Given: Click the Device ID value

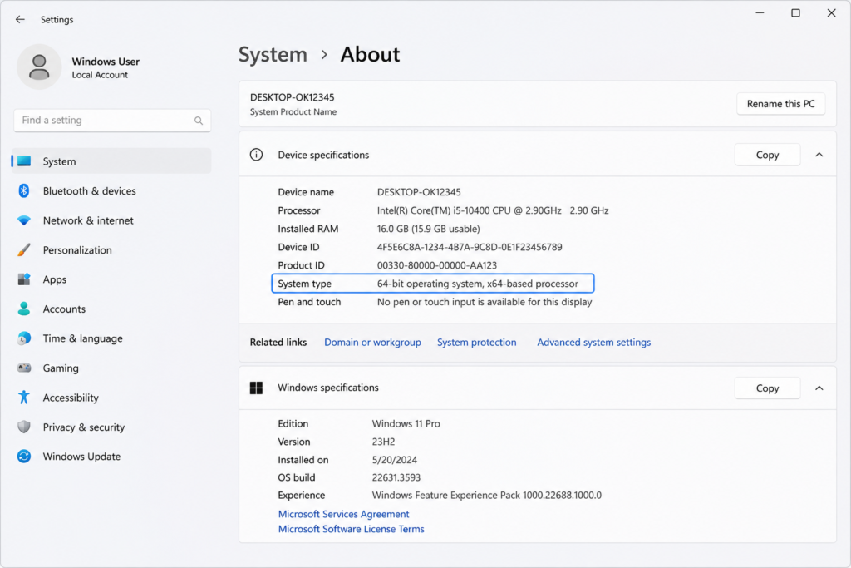Looking at the screenshot, I should (470, 247).
